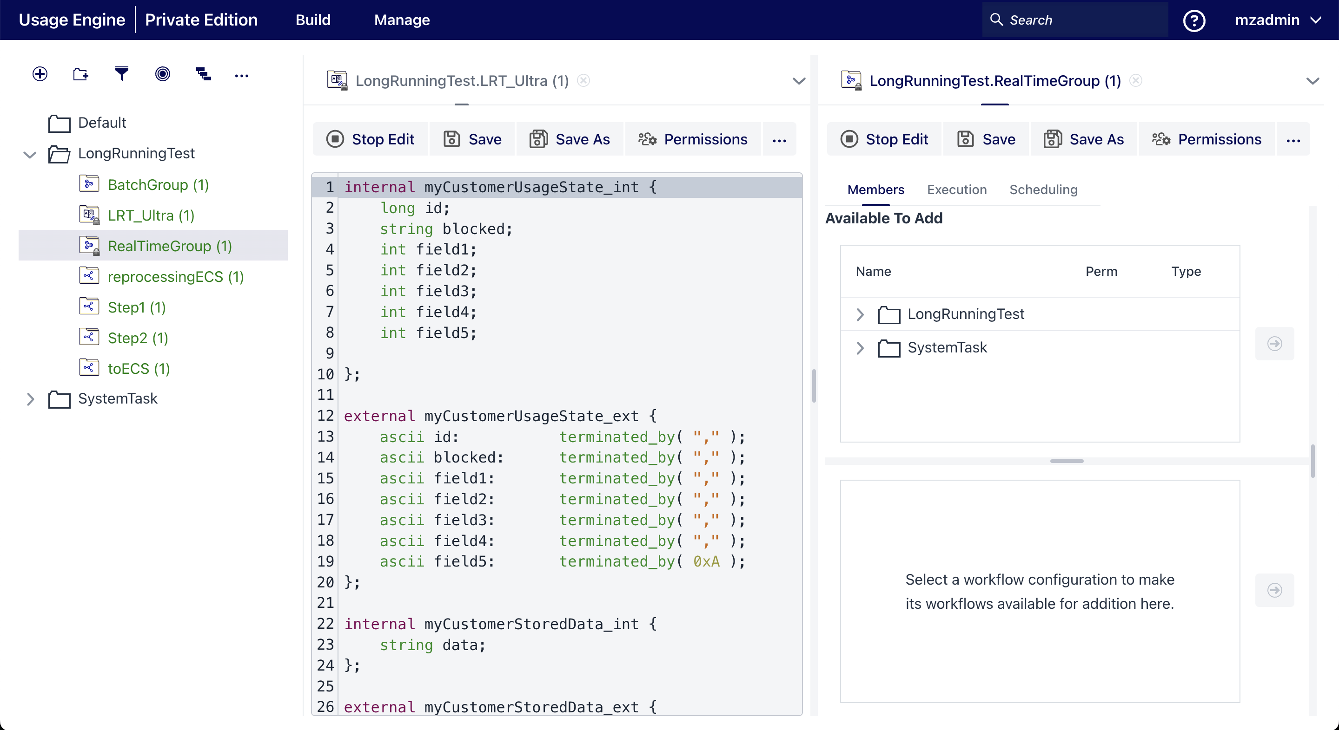Screen dimensions: 1339x730
Task: Collapse the LongRunningTest folder in the sidebar
Action: click(x=30, y=154)
